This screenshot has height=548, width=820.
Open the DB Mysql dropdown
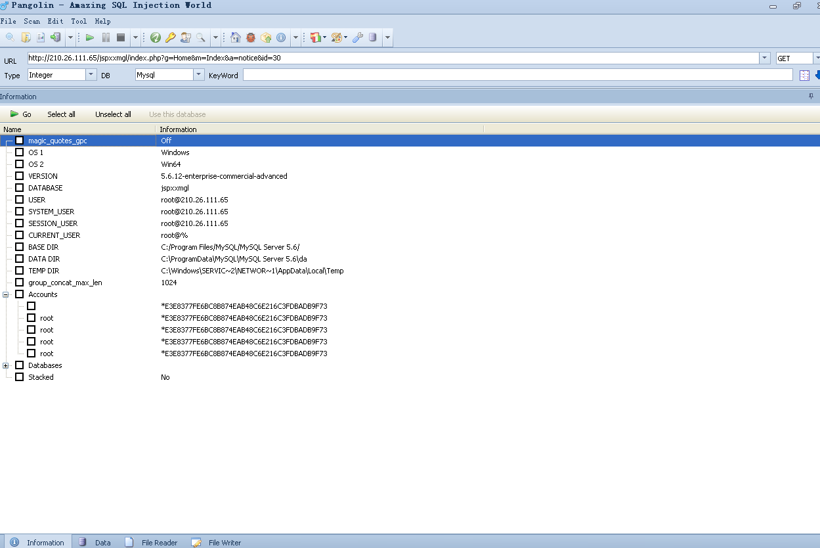point(199,75)
